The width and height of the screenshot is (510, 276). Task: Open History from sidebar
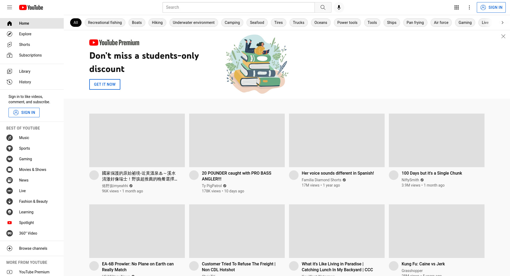click(32, 82)
